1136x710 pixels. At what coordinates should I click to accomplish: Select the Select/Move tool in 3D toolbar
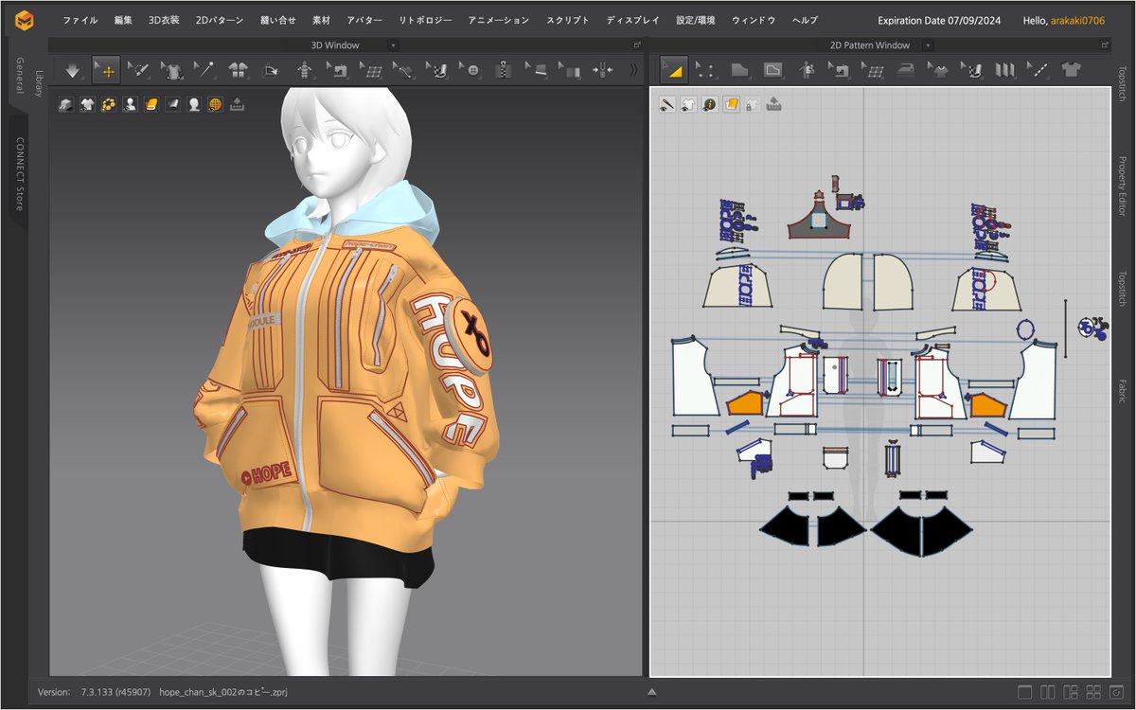pos(105,69)
